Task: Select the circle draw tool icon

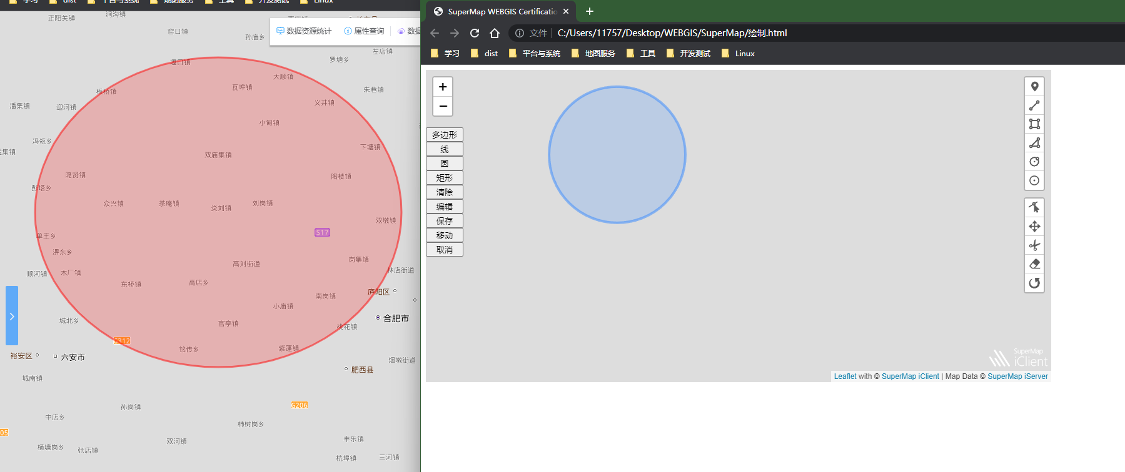Action: pos(1034,162)
